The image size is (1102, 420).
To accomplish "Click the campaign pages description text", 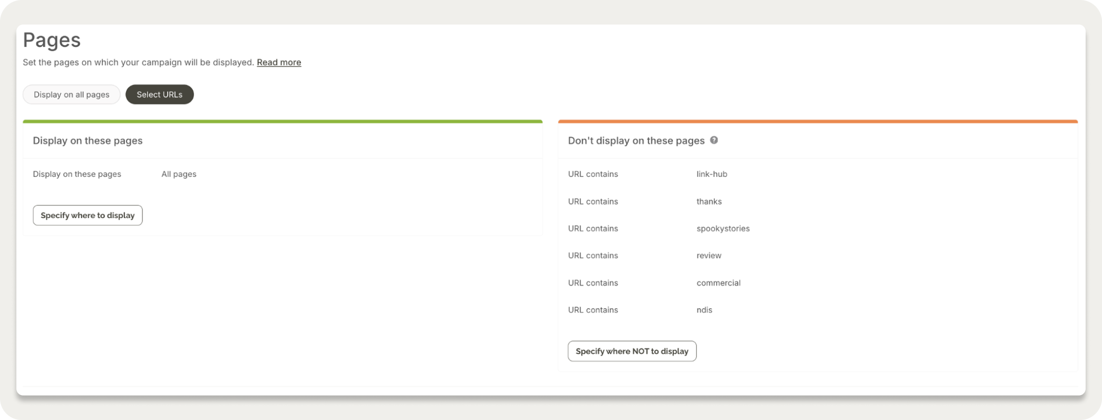I will point(138,62).
